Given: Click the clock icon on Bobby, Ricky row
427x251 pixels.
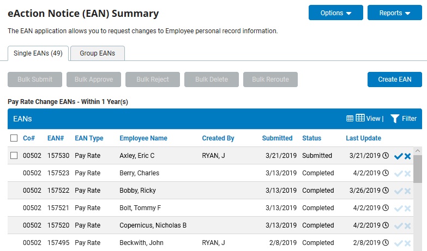Looking at the screenshot, I should tap(386, 191).
